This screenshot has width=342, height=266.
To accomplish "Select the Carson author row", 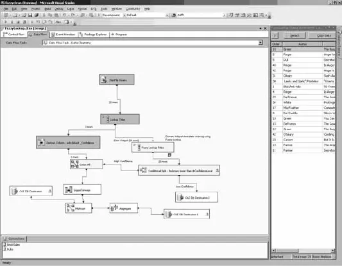I will pos(303,140).
